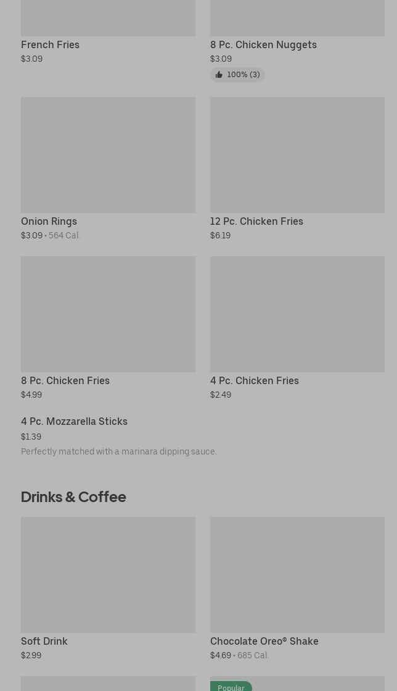Screen dimensions: 397x691
Task: Select 12 Pc. Chicken Fries title
Action: click(256, 221)
